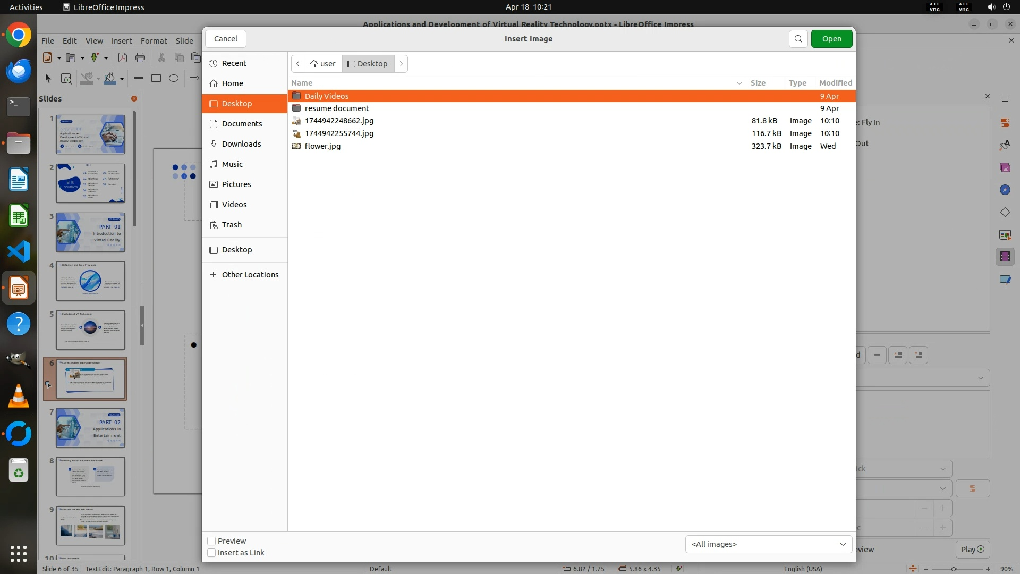
Task: Click the Export as PDF icon
Action: pyautogui.click(x=123, y=58)
